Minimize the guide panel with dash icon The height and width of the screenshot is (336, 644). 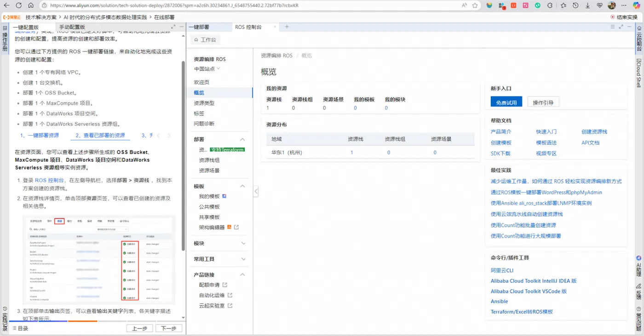[x=181, y=27]
